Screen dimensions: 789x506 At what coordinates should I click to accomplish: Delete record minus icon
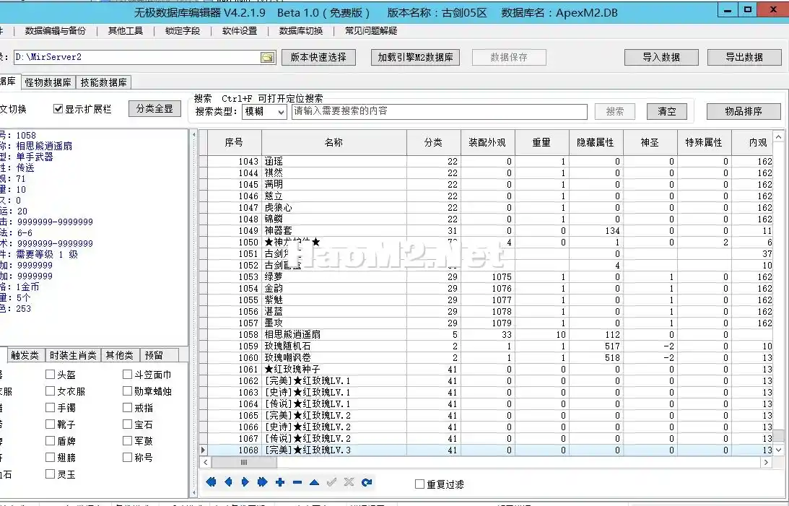(x=297, y=482)
